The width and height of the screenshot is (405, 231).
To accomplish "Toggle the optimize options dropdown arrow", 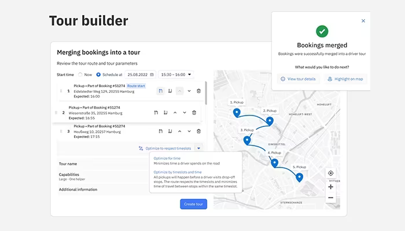I will coord(198,148).
